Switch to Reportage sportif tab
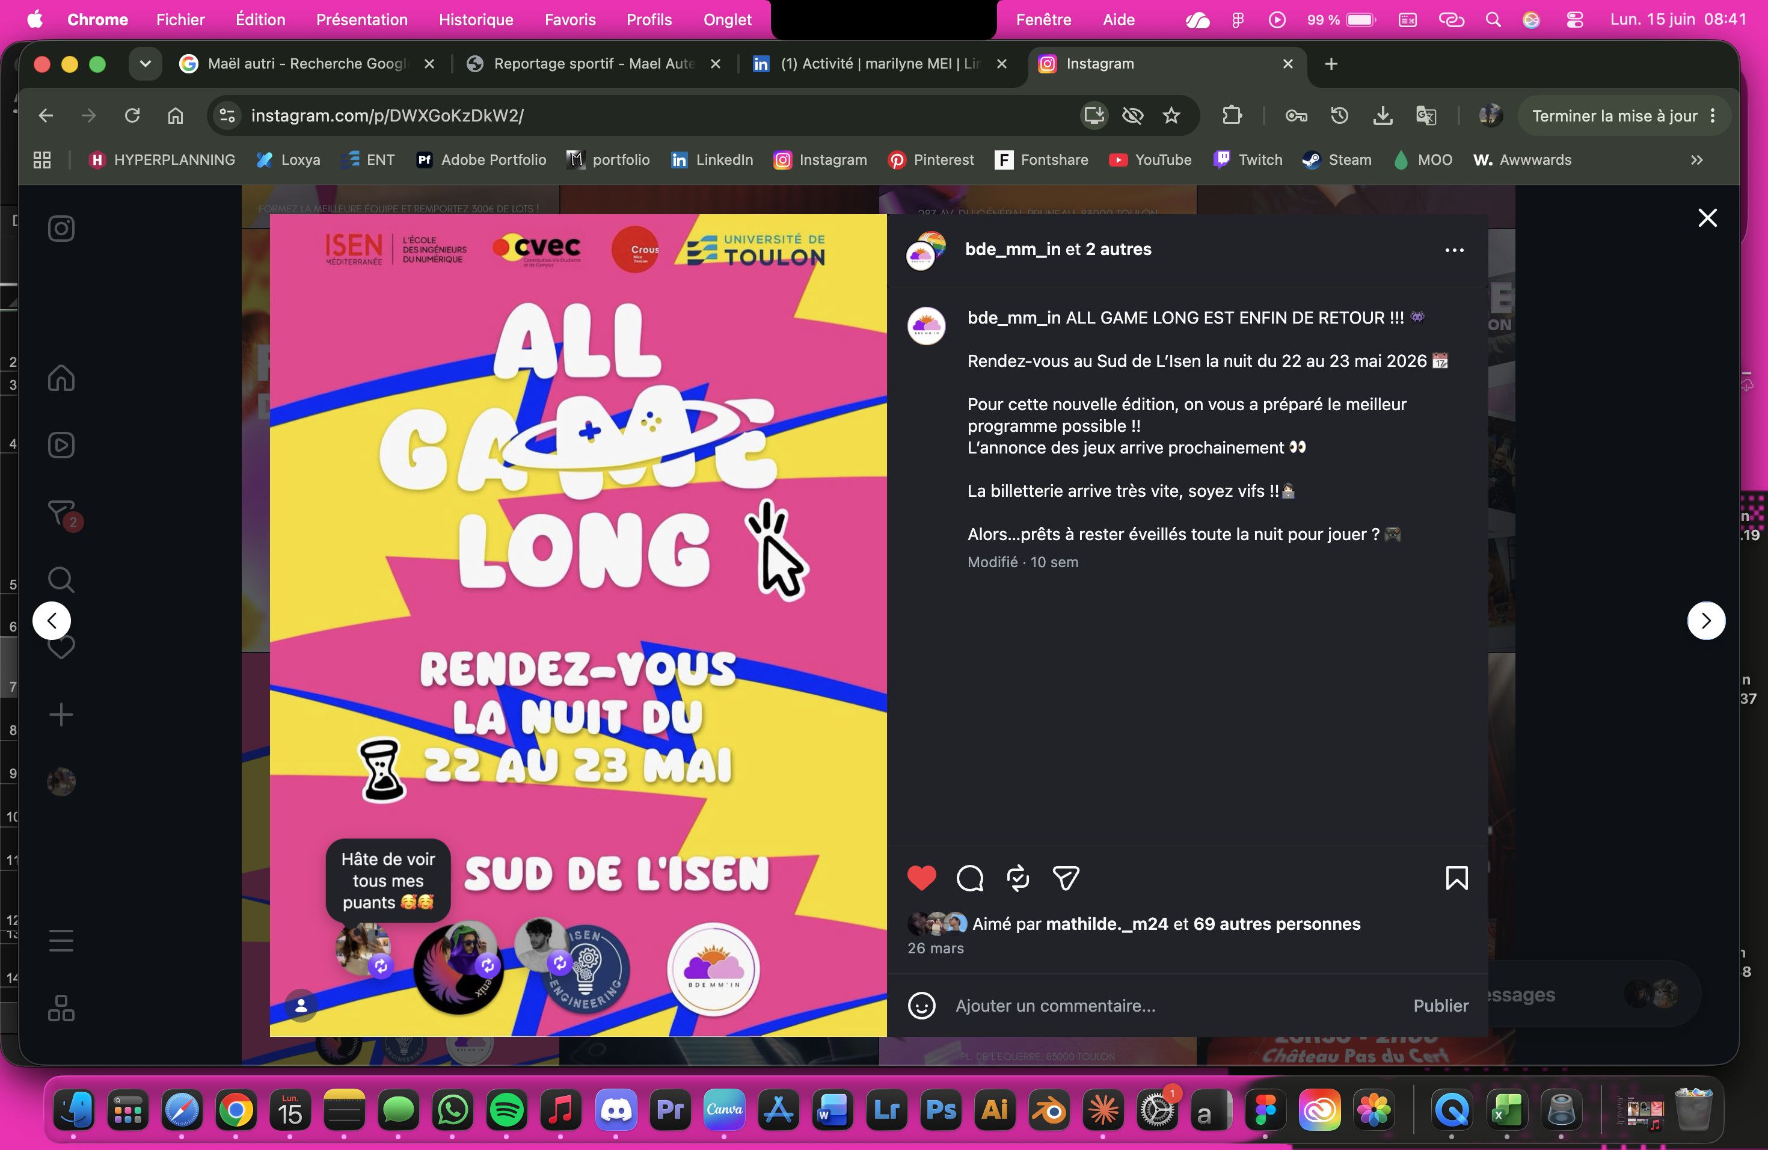 (x=593, y=64)
